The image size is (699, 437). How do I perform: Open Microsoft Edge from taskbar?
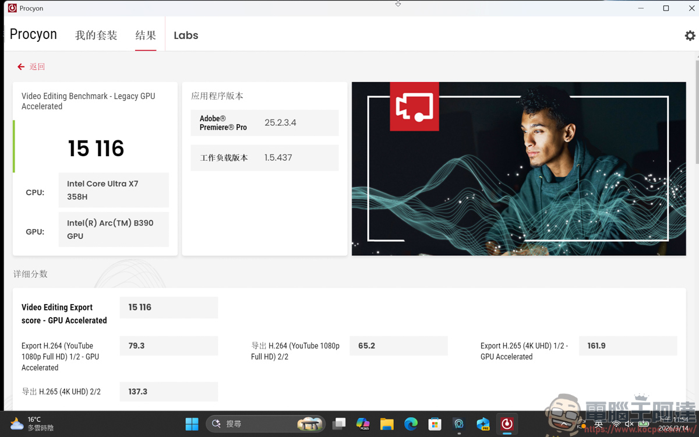(411, 424)
